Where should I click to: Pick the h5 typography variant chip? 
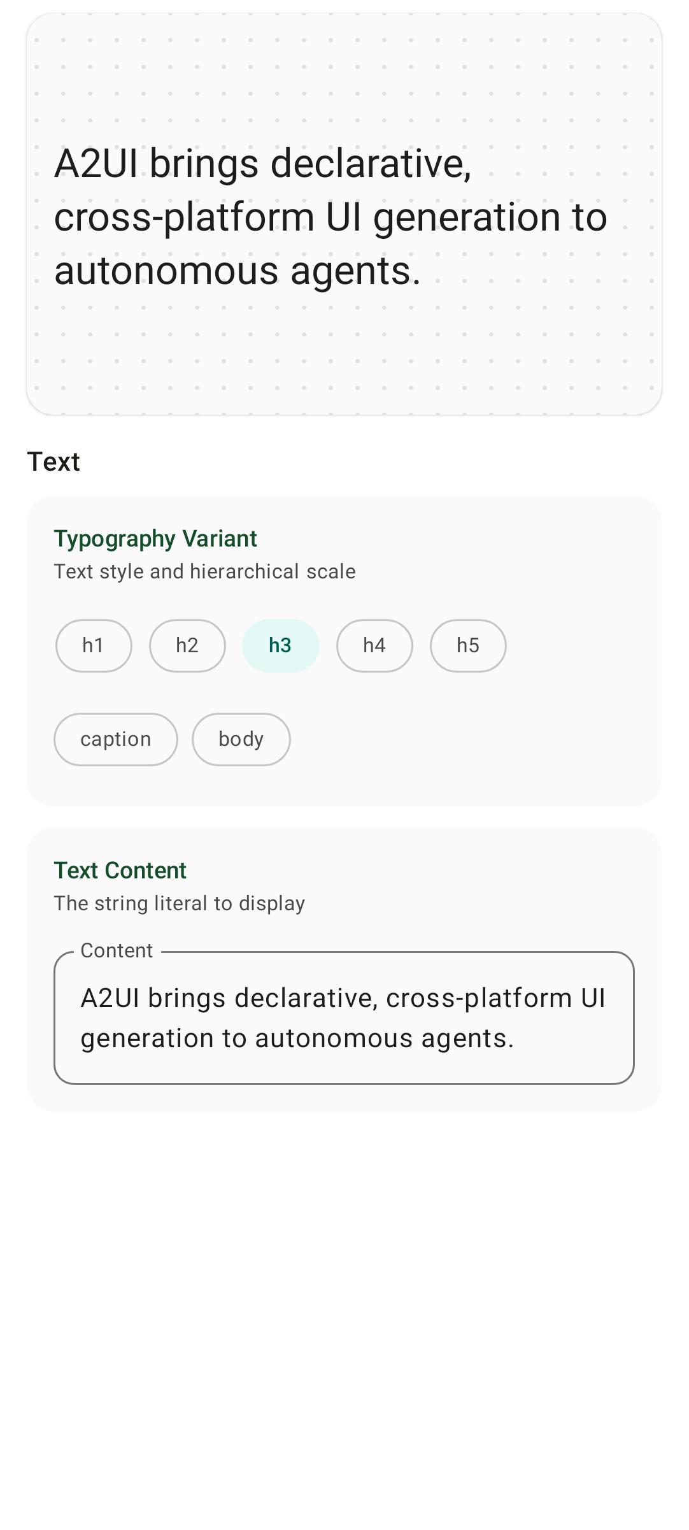[468, 645]
